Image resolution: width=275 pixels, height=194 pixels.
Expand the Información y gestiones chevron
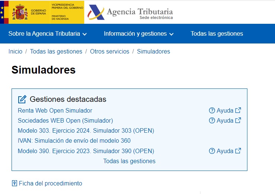pos(171,34)
